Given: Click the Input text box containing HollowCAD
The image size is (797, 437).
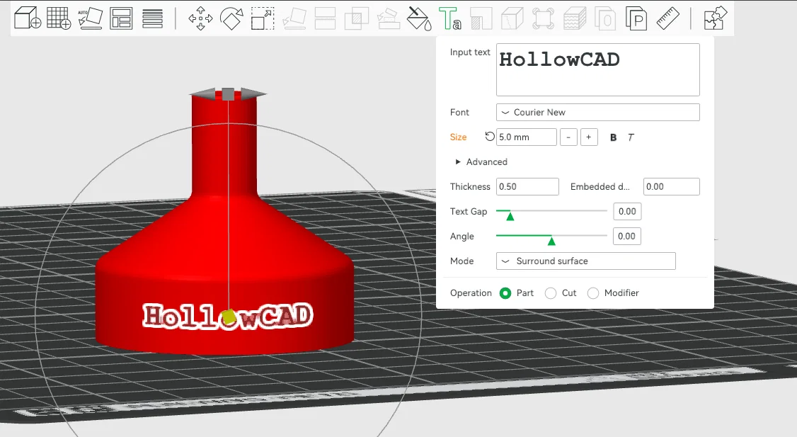Looking at the screenshot, I should [597, 69].
